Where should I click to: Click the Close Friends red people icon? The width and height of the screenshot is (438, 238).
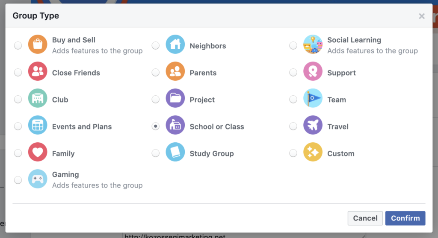coord(38,71)
